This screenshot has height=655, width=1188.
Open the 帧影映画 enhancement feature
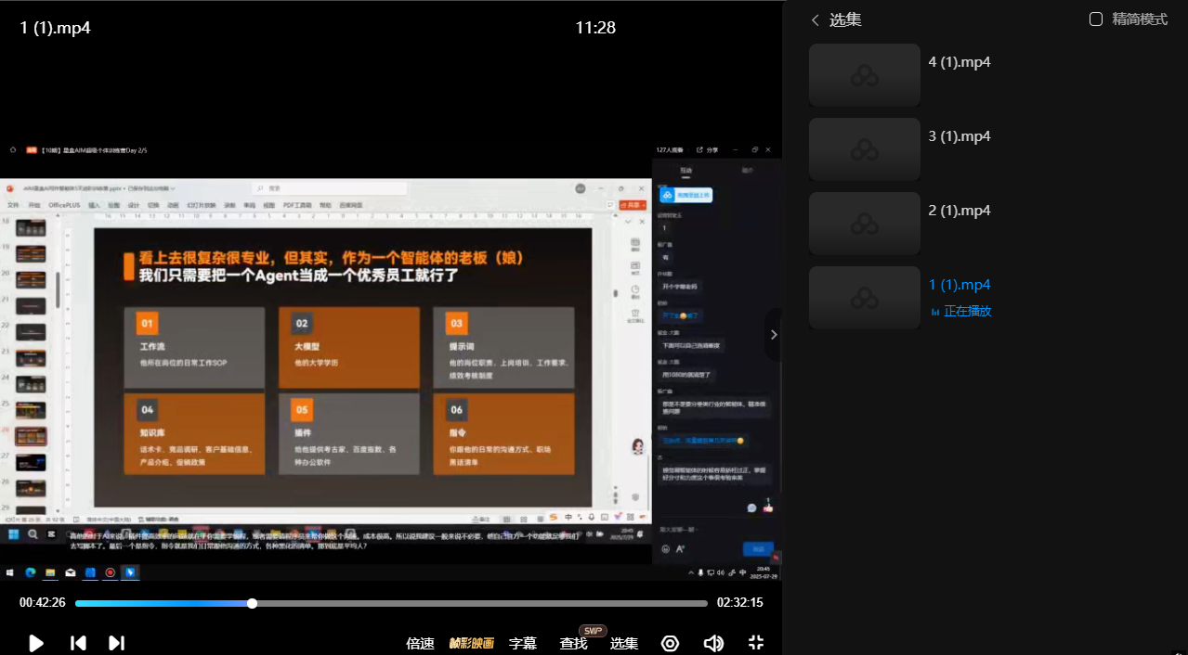(x=471, y=642)
